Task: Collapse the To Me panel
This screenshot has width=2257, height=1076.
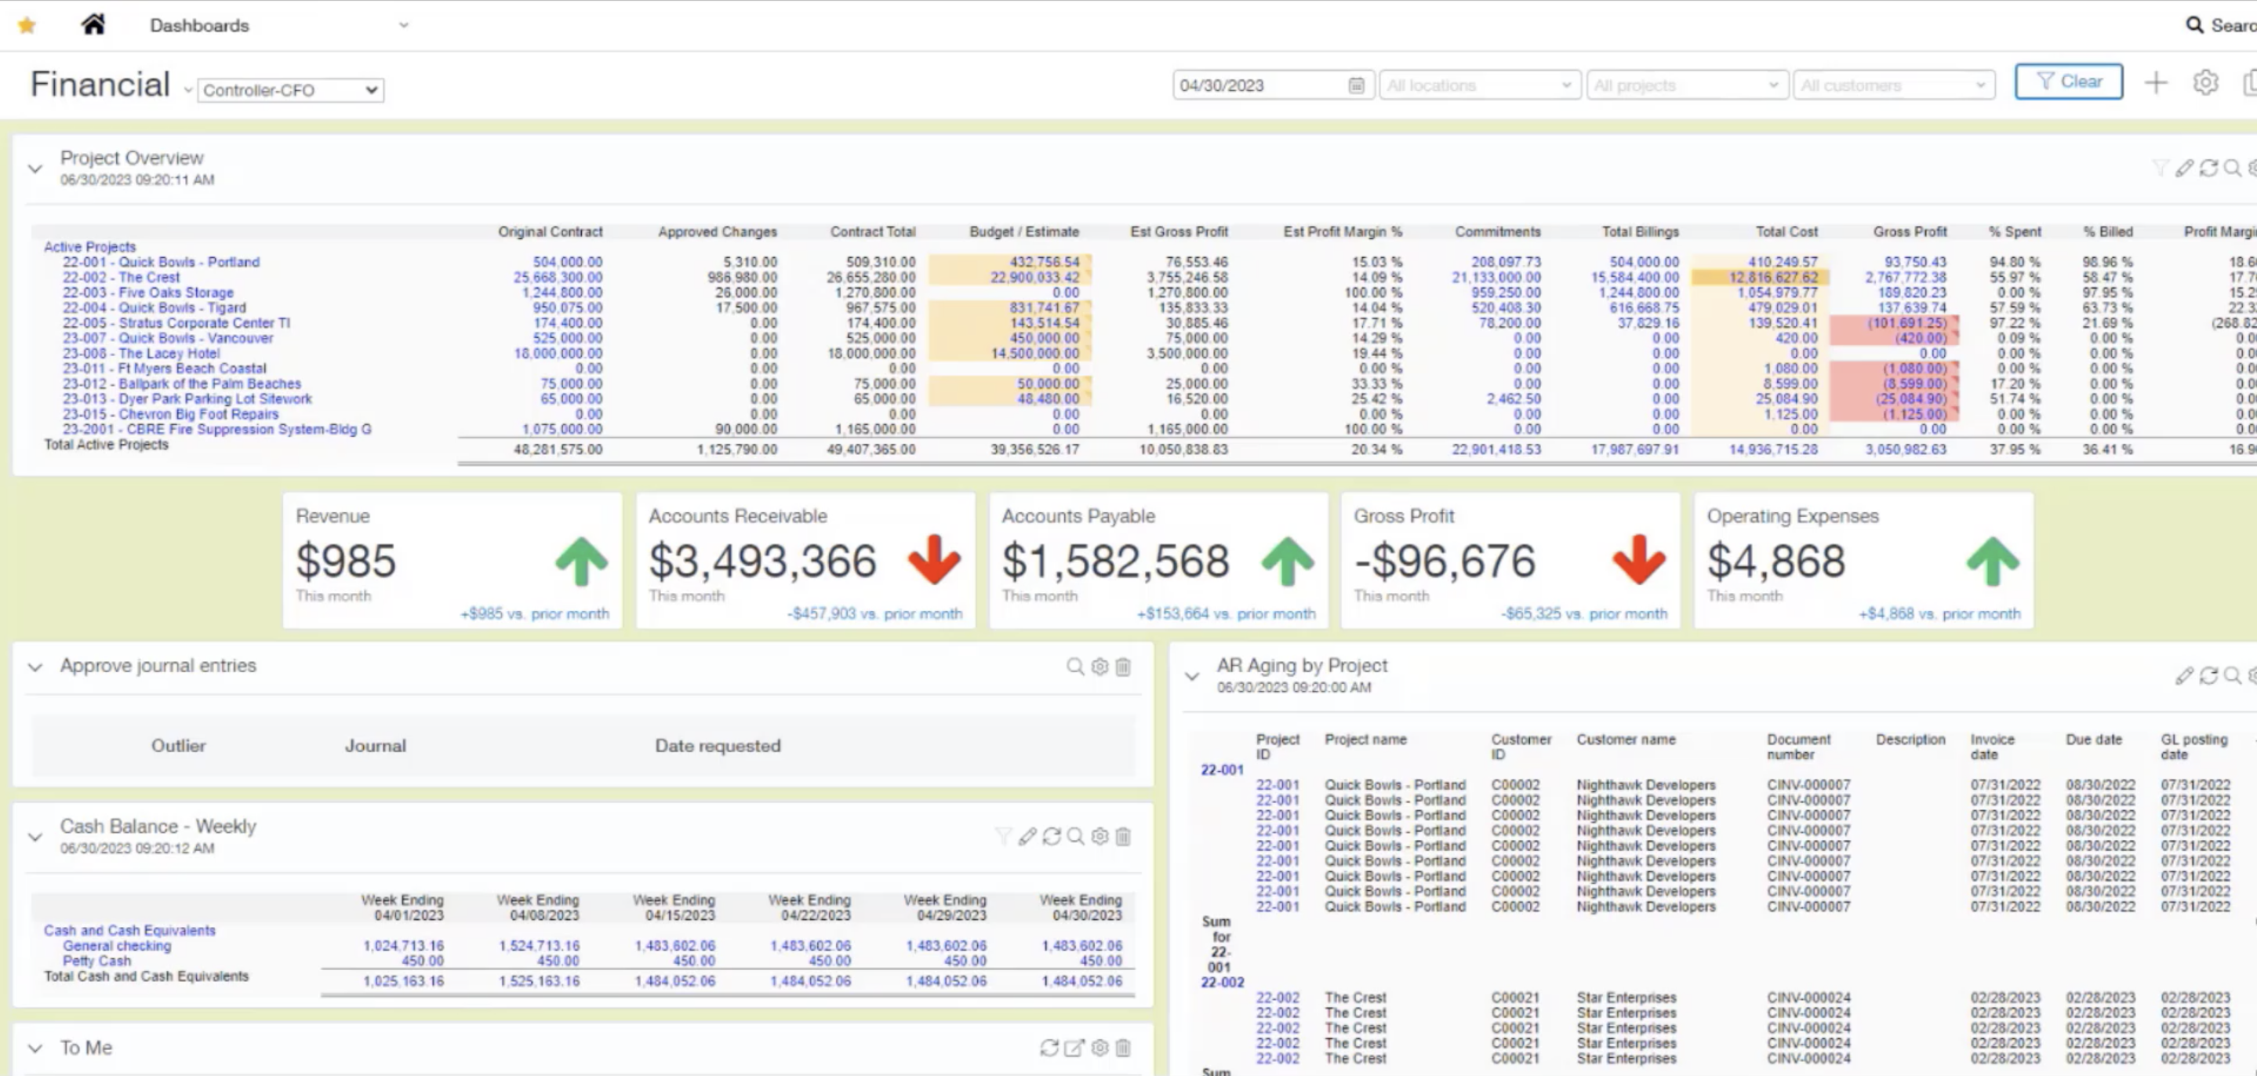Action: 35,1048
